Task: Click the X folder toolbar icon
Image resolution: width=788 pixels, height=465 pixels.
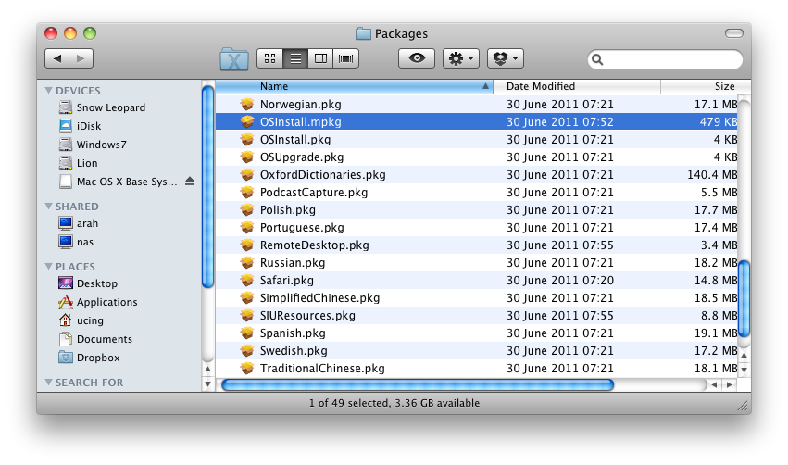Action: (233, 58)
